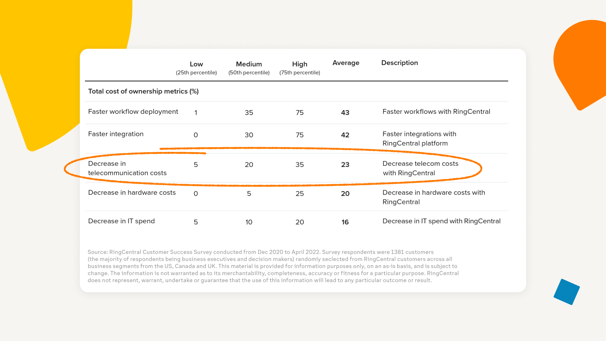606x341 pixels.
Task: Click the Faster integration row label
Action: [x=116, y=134]
